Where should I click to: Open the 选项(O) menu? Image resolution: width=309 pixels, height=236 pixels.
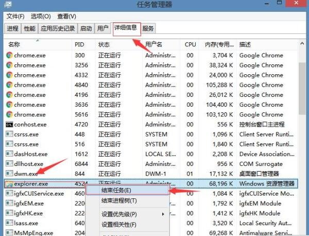(41, 16)
